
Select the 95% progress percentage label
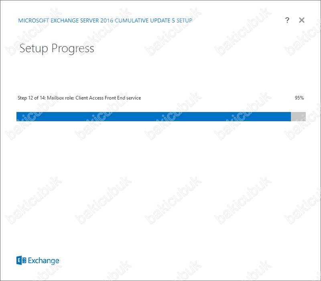pyautogui.click(x=299, y=98)
